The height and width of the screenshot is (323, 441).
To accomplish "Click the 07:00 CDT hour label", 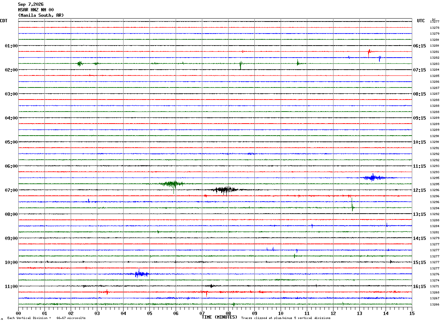I will click(11, 190).
